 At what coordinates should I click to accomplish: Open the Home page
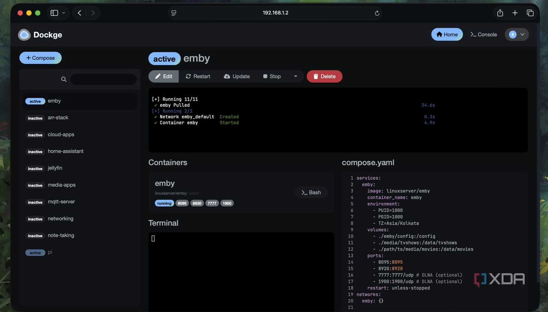(x=447, y=34)
